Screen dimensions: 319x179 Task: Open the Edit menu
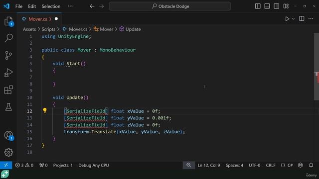pyautogui.click(x=32, y=6)
